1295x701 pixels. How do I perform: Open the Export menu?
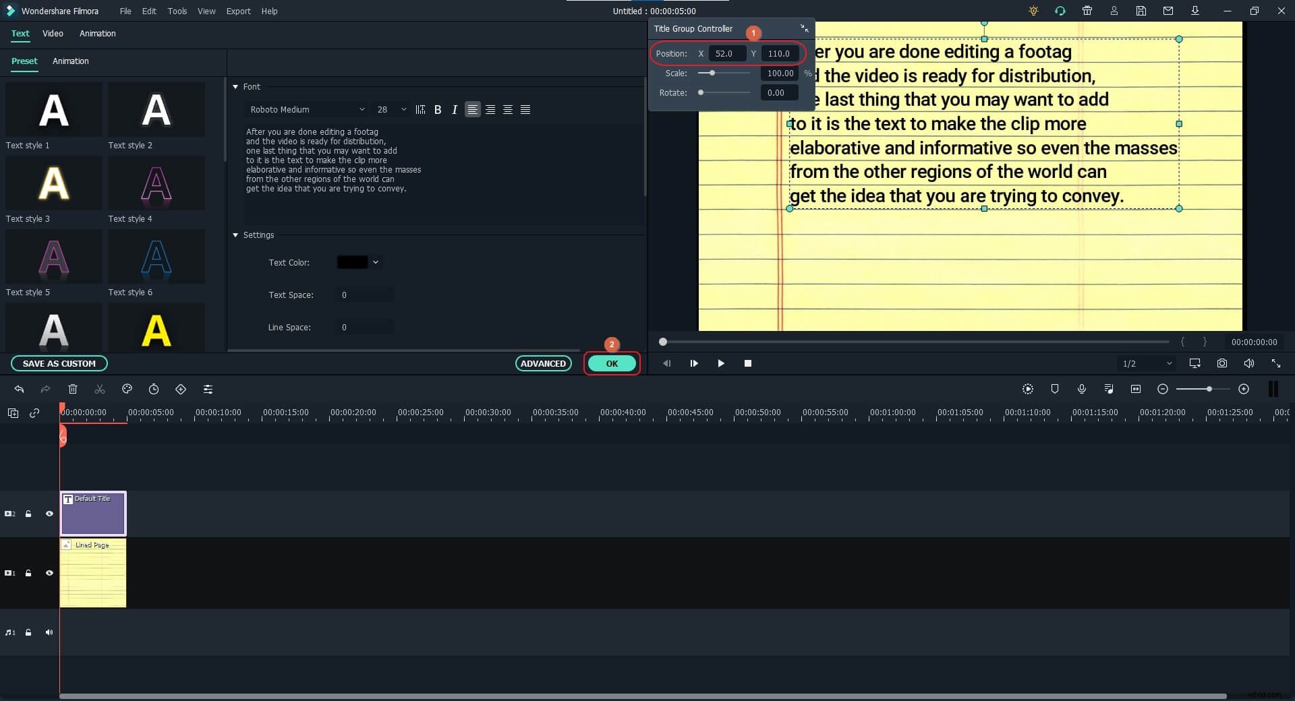[238, 11]
